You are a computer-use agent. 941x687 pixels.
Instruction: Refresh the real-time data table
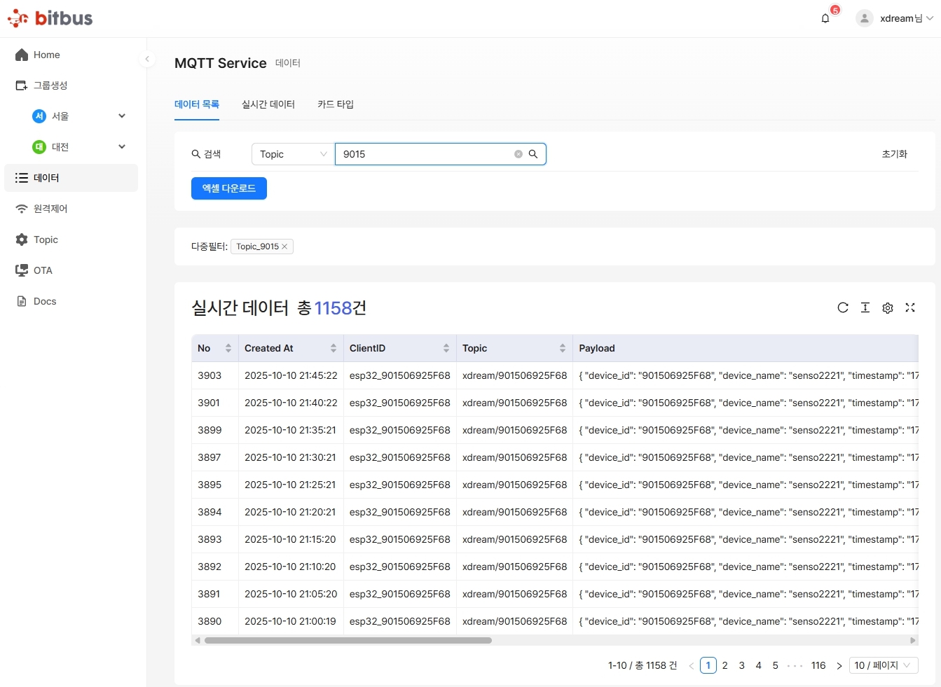(x=843, y=307)
